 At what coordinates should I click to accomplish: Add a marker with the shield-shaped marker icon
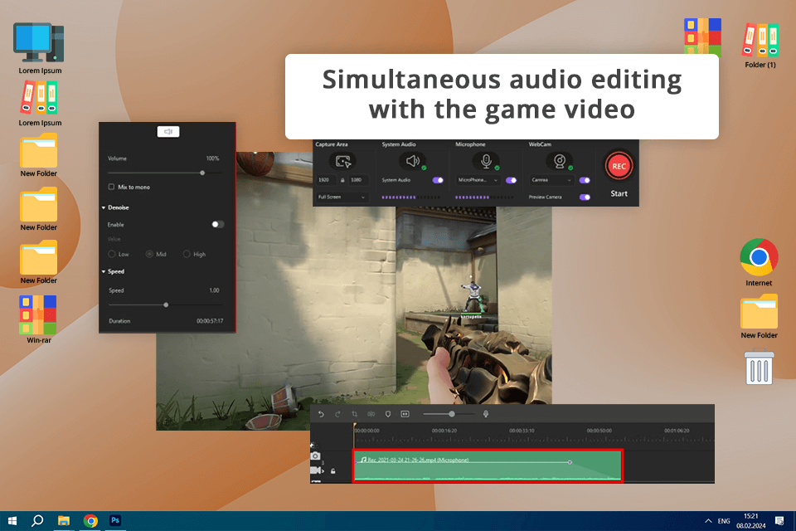388,414
